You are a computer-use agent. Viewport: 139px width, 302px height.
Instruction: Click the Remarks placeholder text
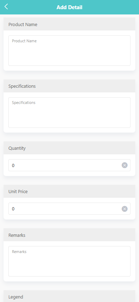point(19,252)
